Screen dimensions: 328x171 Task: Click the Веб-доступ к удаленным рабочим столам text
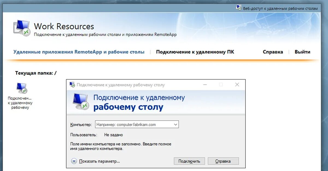(280, 8)
